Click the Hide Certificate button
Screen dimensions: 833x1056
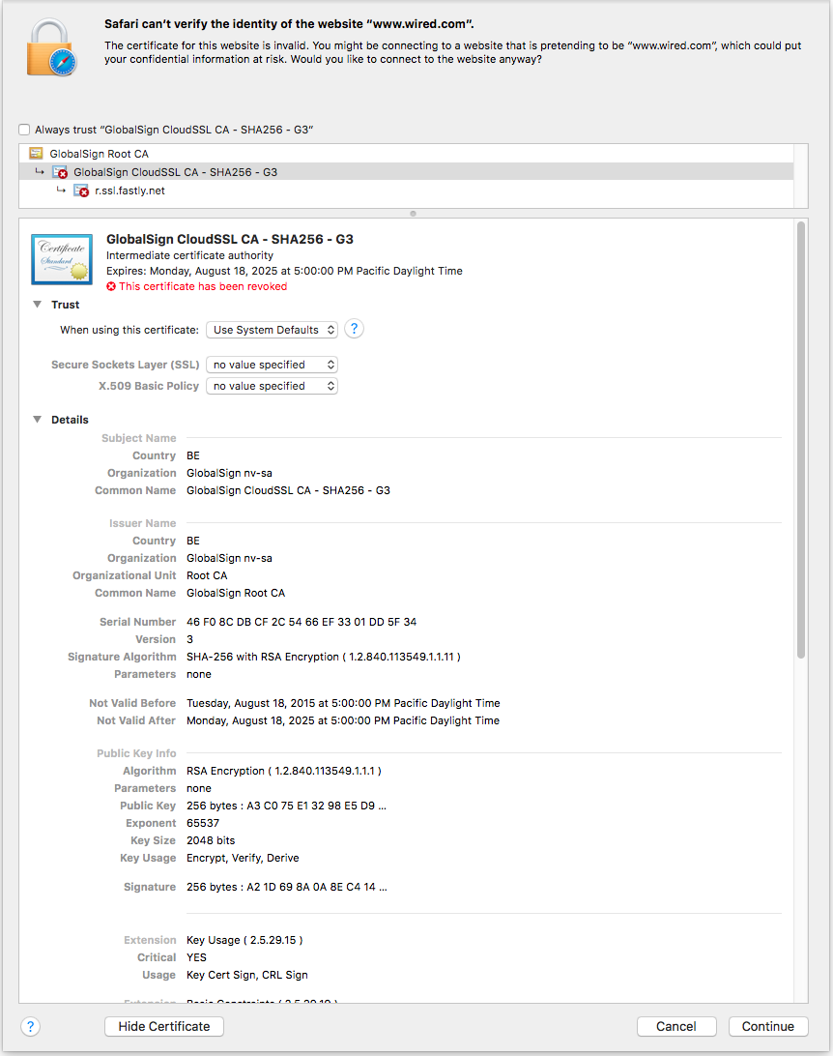164,1026
